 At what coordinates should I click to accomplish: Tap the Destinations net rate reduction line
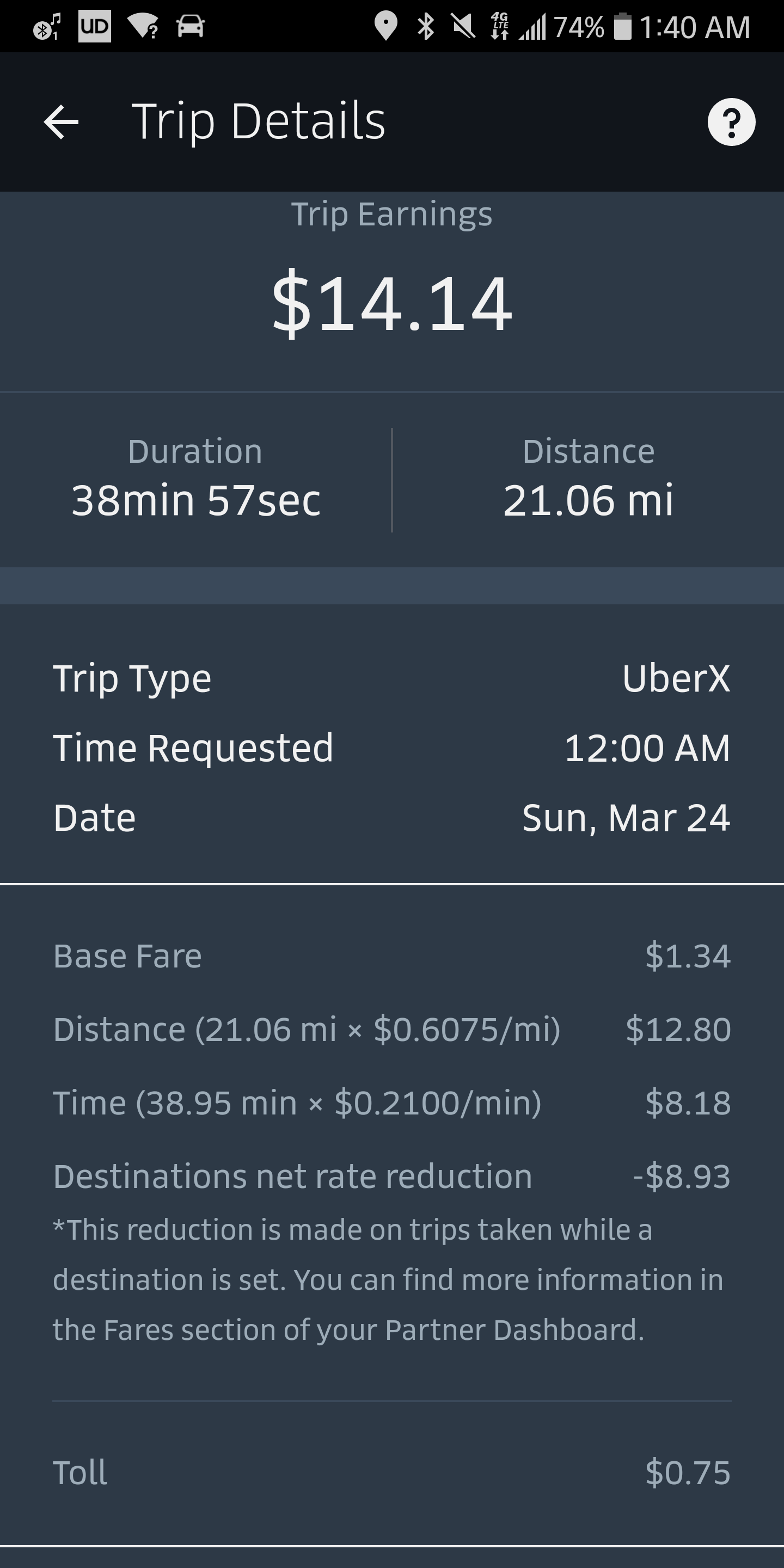click(392, 1176)
